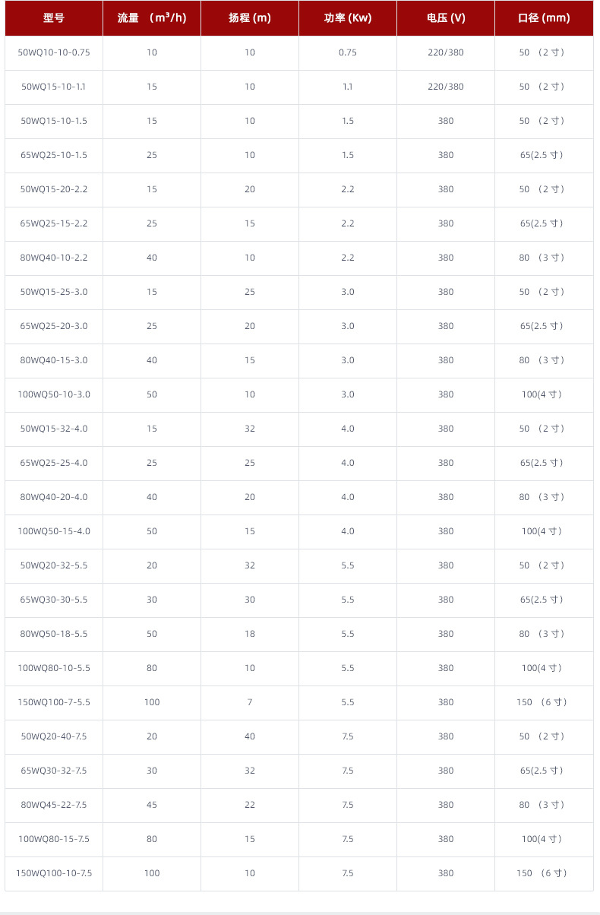The height and width of the screenshot is (915, 600).
Task: Select the 100WQ50-15-4.0 model cell
Action: click(54, 531)
